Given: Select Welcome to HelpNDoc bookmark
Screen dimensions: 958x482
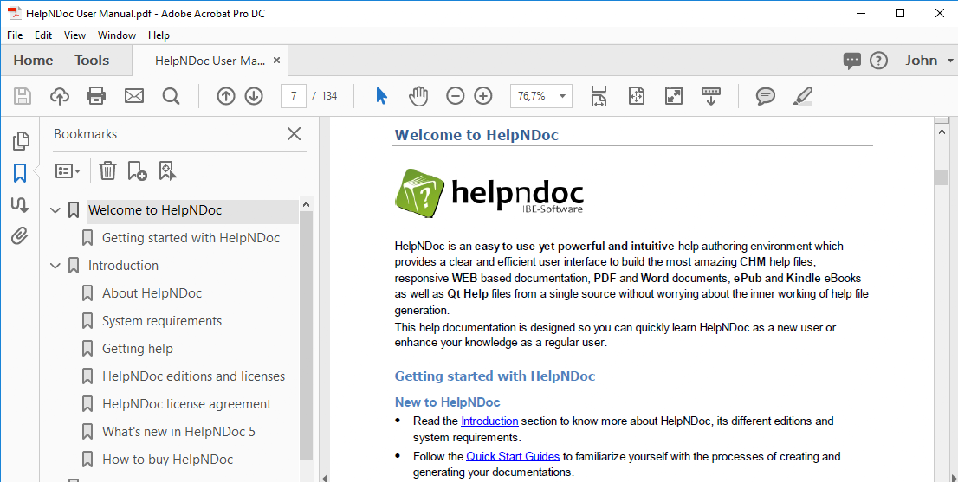Looking at the screenshot, I should (155, 210).
